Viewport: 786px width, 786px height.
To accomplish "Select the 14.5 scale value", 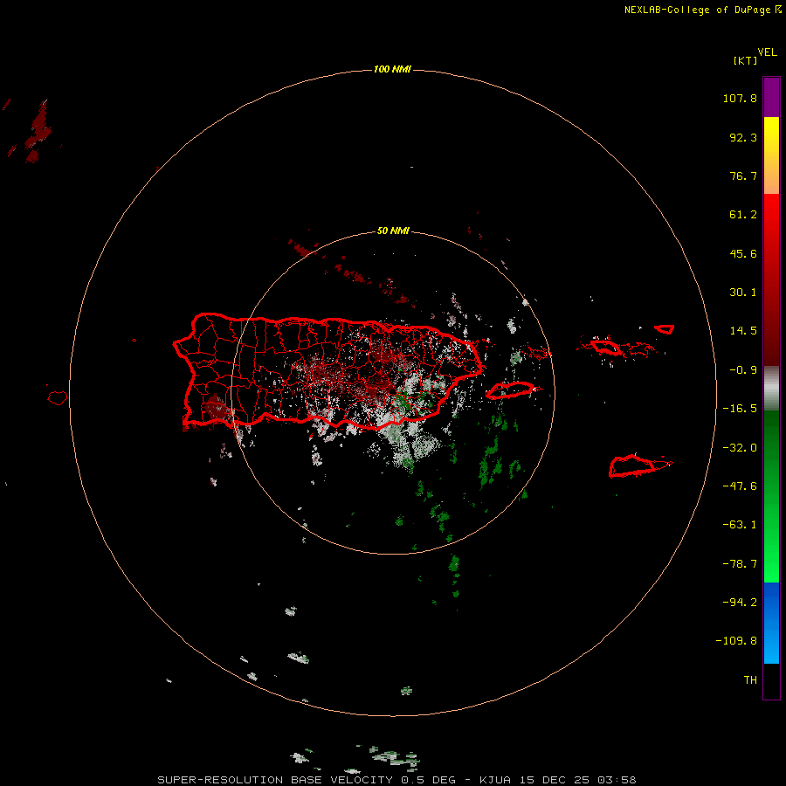I will point(743,331).
